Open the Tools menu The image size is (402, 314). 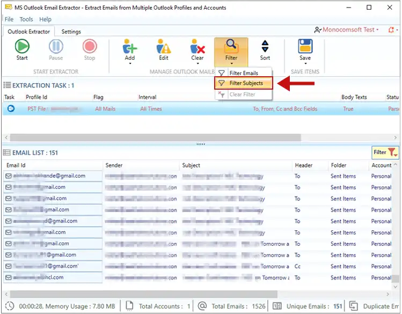[26, 19]
